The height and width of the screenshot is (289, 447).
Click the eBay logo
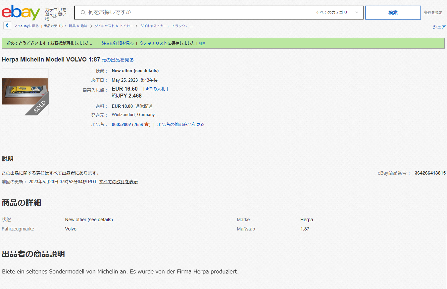[x=21, y=13]
